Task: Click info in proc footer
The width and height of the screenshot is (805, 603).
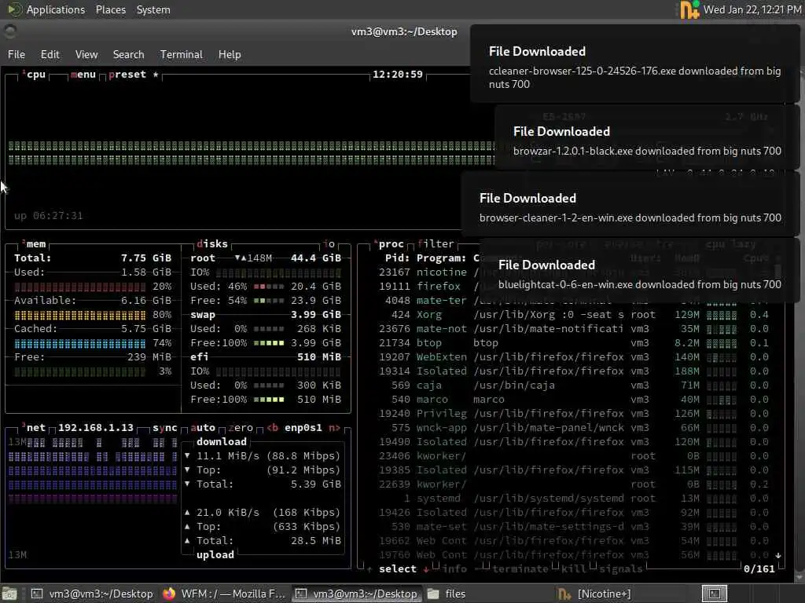Action: pos(454,569)
